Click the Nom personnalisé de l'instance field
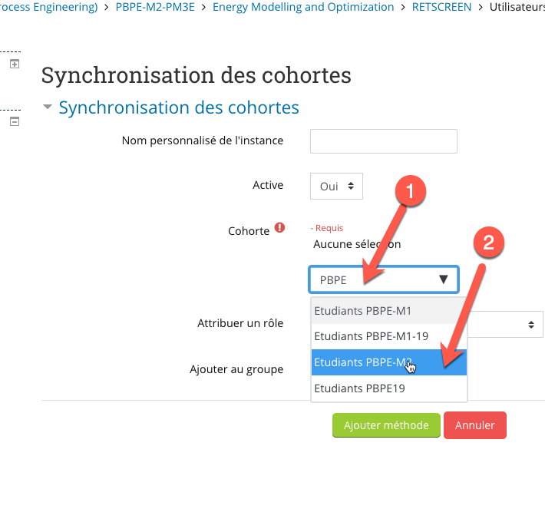The image size is (545, 532). pos(384,141)
